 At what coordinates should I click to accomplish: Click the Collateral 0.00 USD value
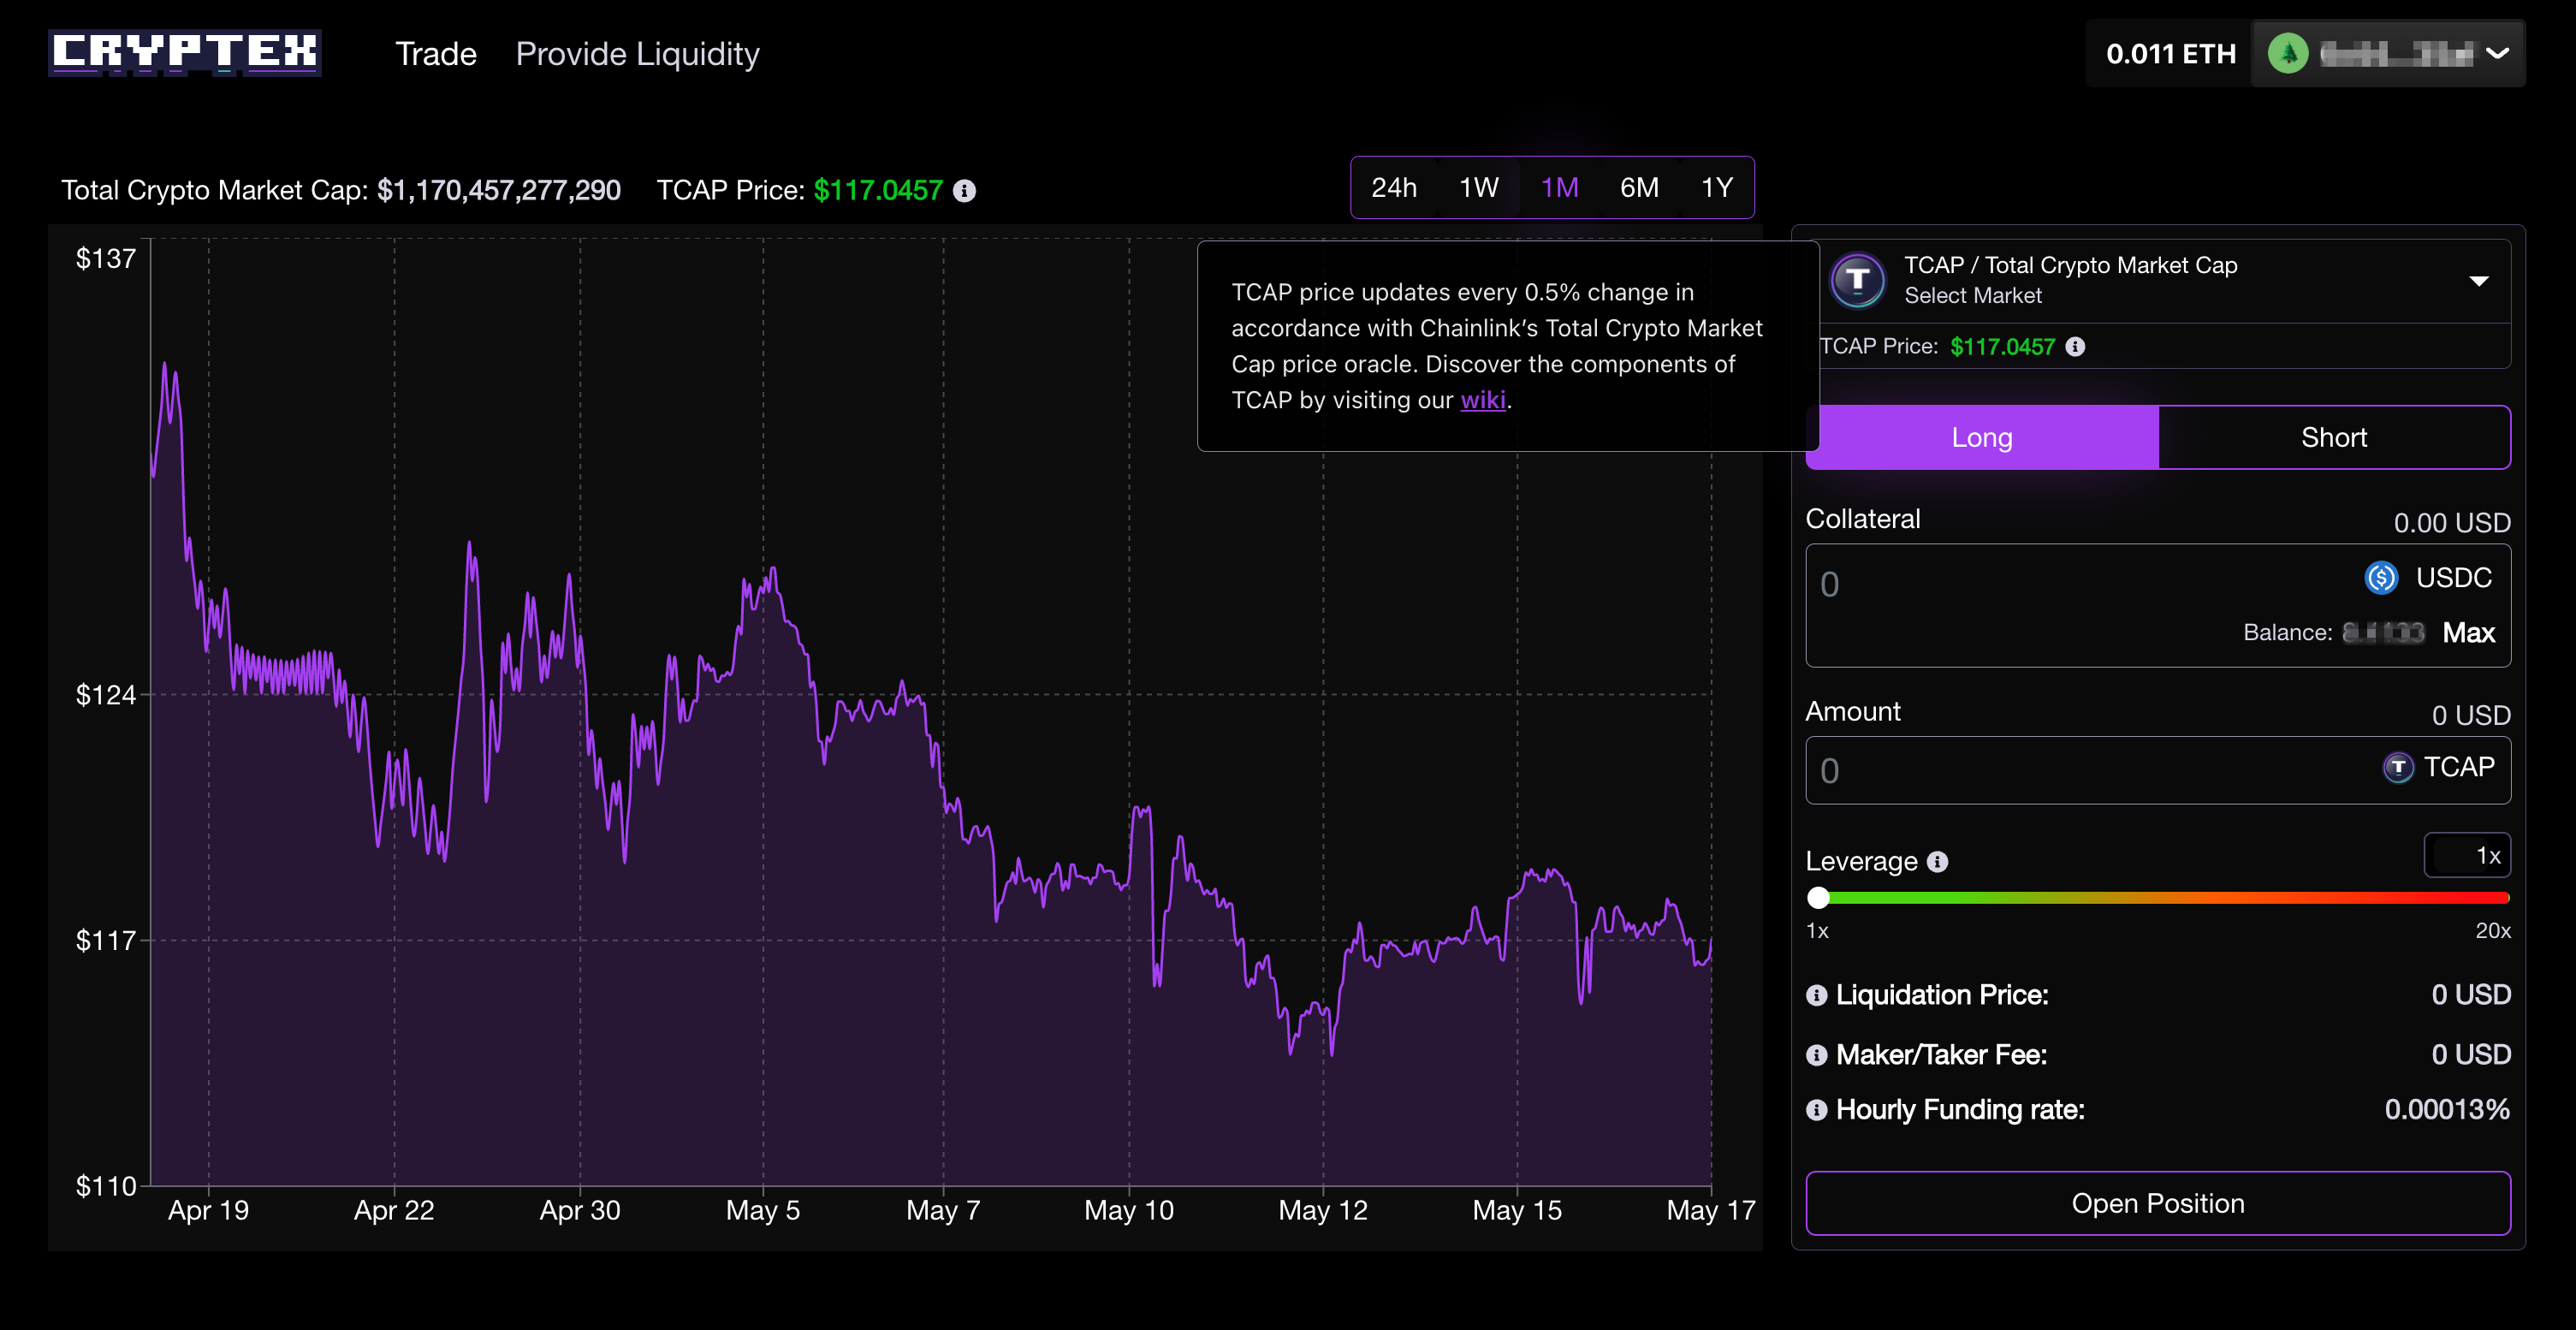(x=2452, y=522)
